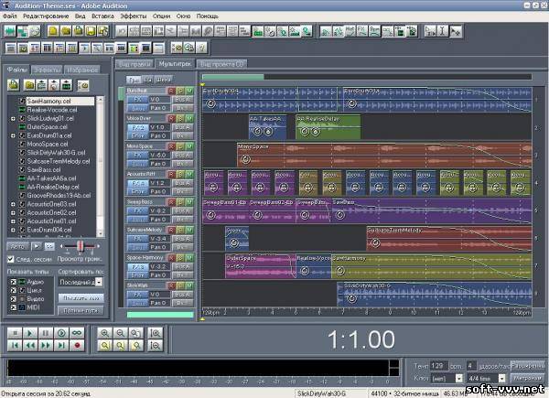The image size is (549, 398).
Task: Pause playback with the Pause button
Action: [46, 333]
